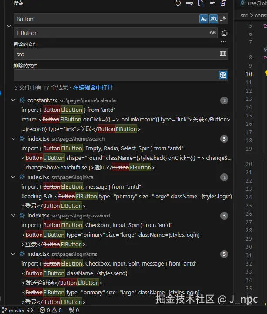
Task: Click result count badge for constant.tsx
Action: (x=224, y=100)
